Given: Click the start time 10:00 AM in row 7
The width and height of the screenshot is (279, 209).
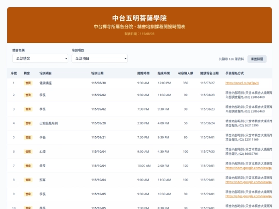Looking at the screenshot, I should pos(144,166).
